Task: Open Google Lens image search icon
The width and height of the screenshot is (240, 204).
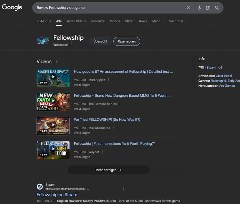Action: [x=208, y=8]
